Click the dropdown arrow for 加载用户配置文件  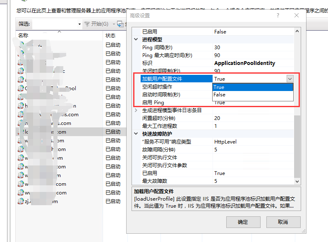click(290, 79)
